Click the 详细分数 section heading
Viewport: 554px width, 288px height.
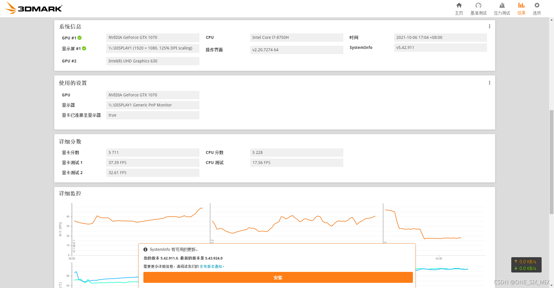[x=70, y=142]
